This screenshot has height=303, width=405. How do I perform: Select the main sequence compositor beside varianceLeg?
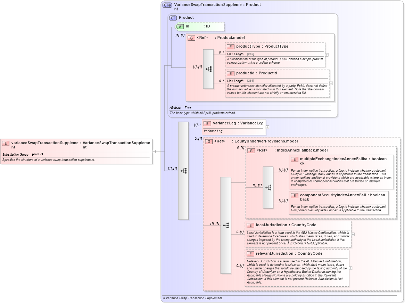tap(183, 171)
